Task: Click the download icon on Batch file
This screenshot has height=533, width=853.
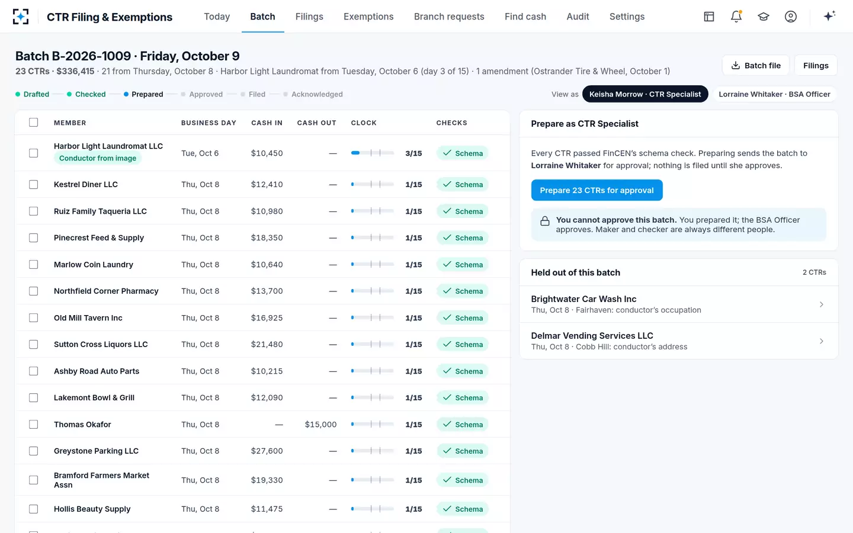Action: click(x=735, y=66)
